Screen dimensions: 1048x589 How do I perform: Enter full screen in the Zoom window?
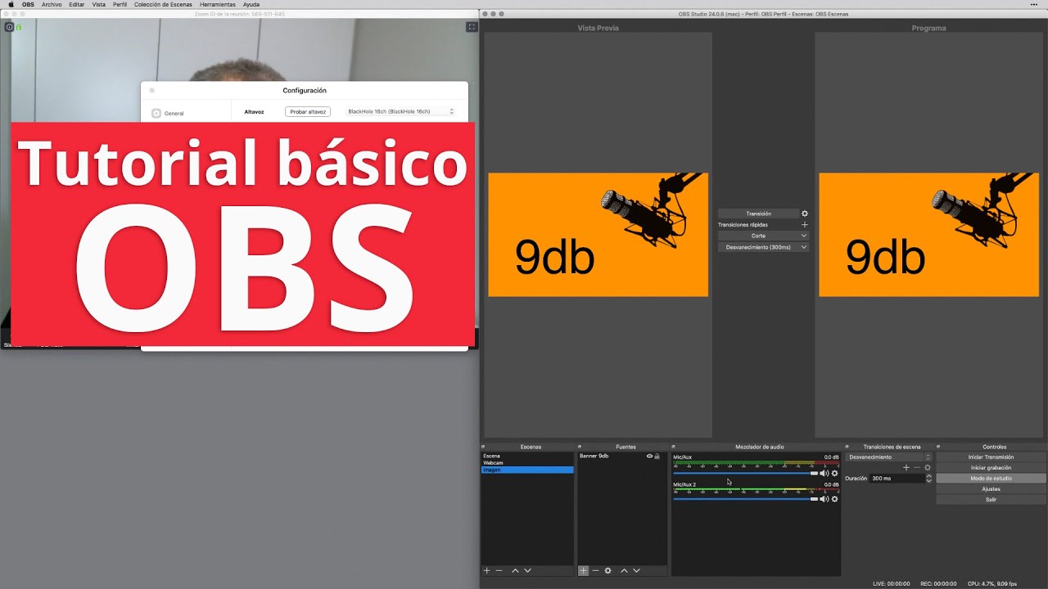click(472, 27)
